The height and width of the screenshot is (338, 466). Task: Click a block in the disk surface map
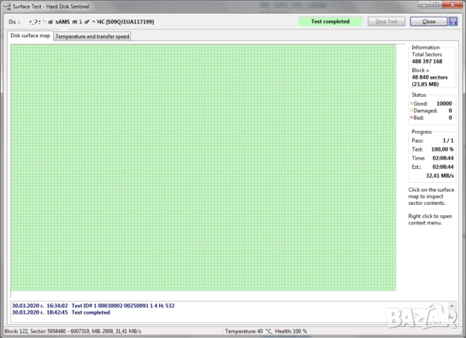click(x=204, y=168)
